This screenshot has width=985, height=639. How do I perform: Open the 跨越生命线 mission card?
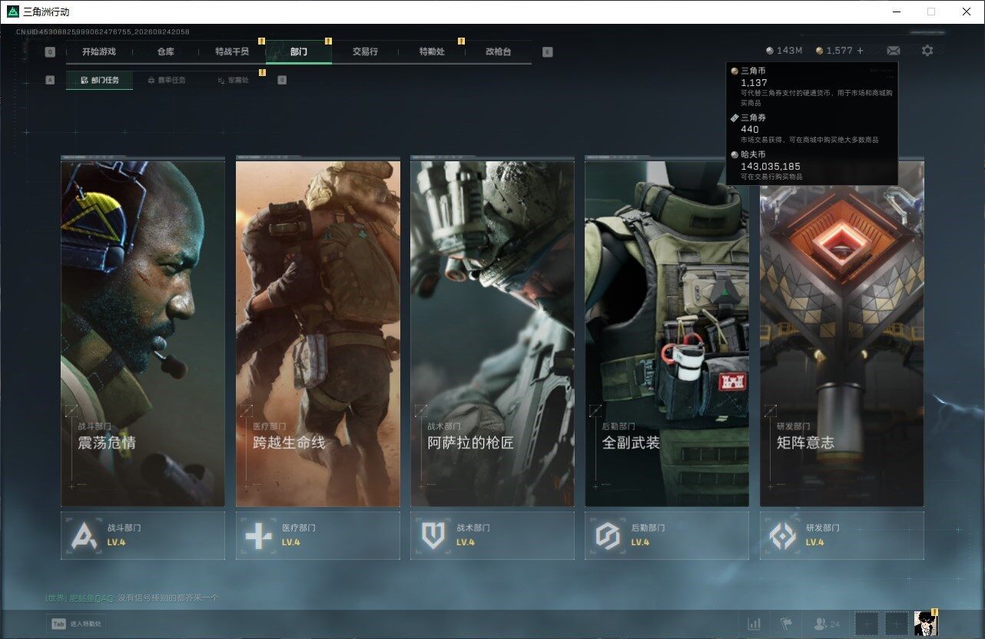click(x=318, y=333)
